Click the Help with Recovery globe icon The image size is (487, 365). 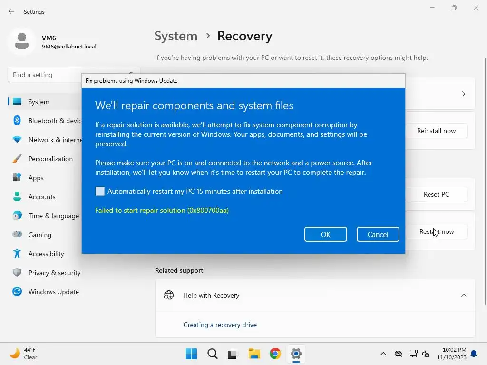pos(169,295)
